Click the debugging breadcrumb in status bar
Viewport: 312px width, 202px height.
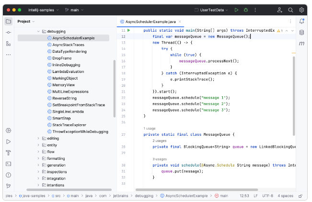pyautogui.click(x=144, y=196)
